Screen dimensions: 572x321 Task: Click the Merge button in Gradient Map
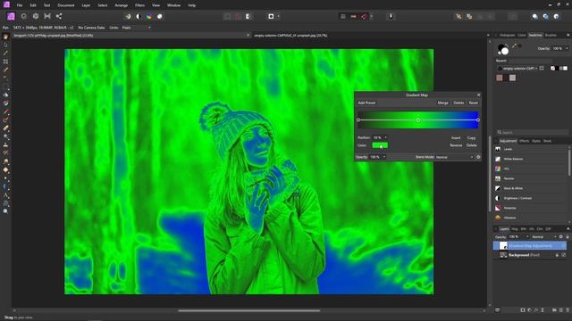[x=443, y=103]
